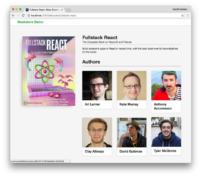Image resolution: width=201 pixels, height=177 pixels.
Task: Click the Clay Allsopp name link
Action: [94, 151]
